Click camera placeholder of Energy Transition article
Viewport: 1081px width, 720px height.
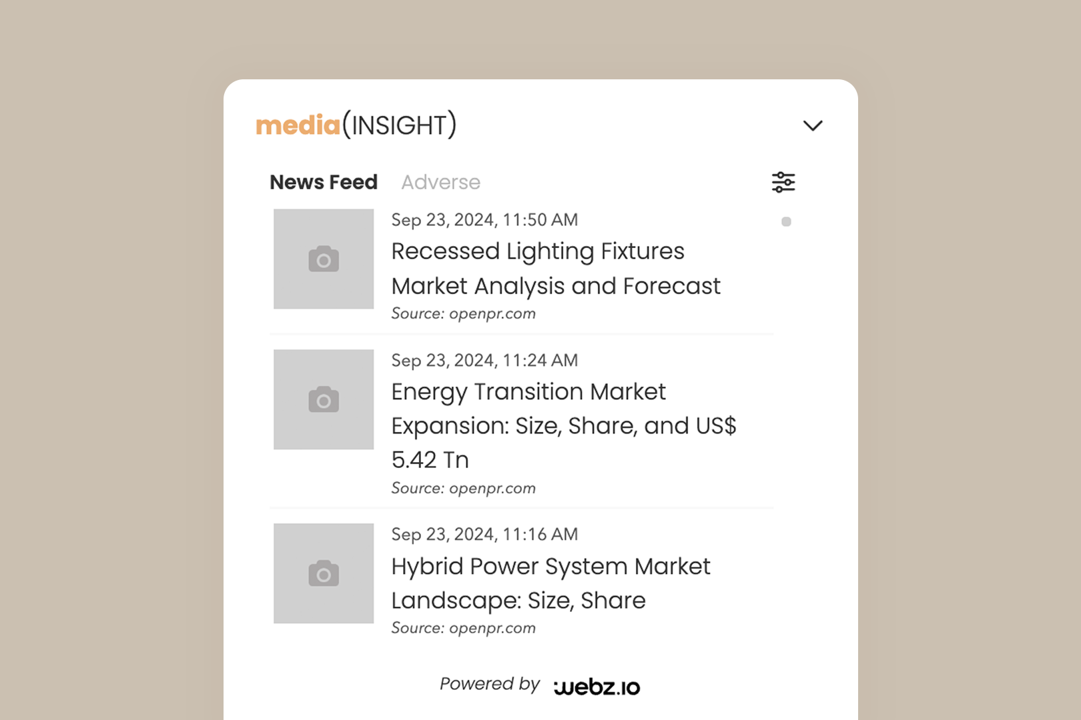click(x=324, y=399)
